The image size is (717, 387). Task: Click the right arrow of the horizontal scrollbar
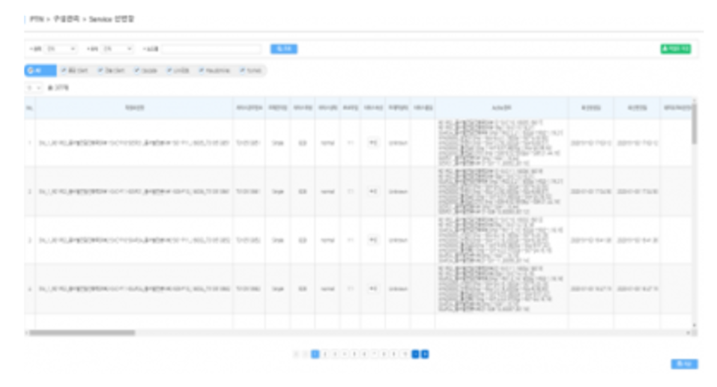coord(689,332)
